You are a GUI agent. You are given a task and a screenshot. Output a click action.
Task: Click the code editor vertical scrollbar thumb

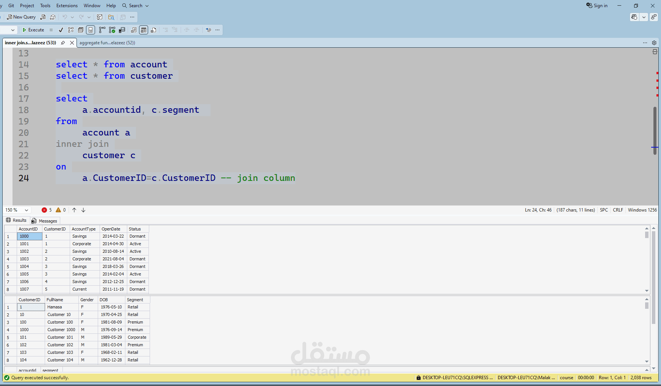655,130
